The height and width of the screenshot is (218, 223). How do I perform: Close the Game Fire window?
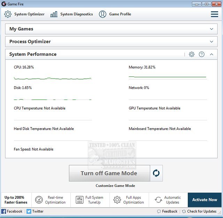(216, 4)
